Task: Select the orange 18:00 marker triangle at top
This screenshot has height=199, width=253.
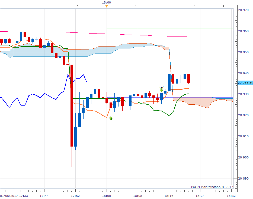Action: (x=107, y=6)
